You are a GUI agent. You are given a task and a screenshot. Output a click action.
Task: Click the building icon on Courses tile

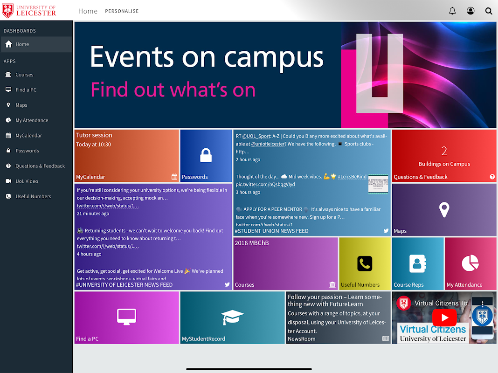[332, 285]
